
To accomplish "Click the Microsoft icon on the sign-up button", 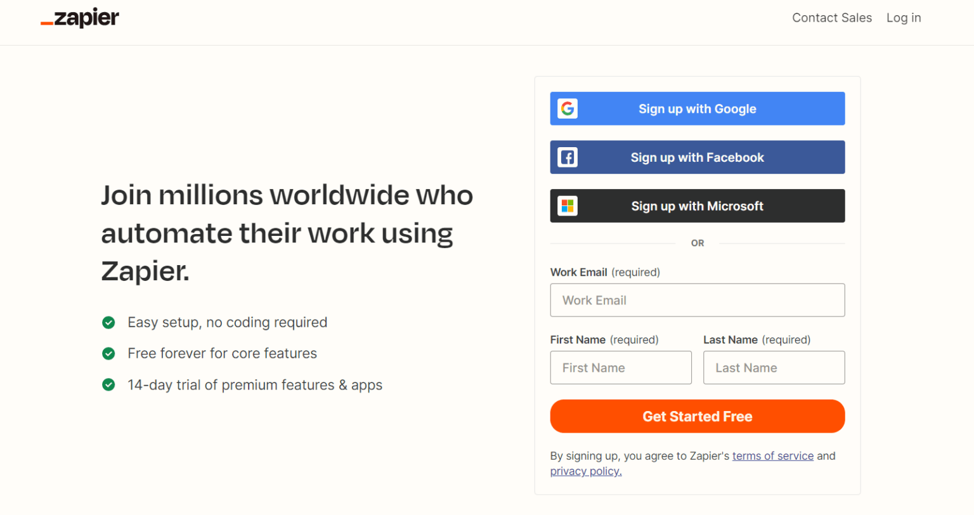I will point(567,205).
